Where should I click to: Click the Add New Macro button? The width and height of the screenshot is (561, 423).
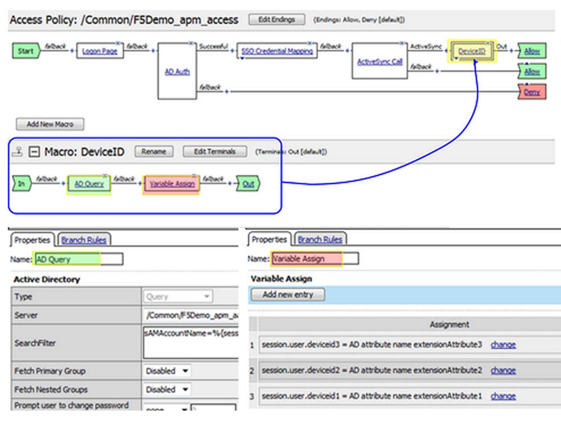pos(50,124)
